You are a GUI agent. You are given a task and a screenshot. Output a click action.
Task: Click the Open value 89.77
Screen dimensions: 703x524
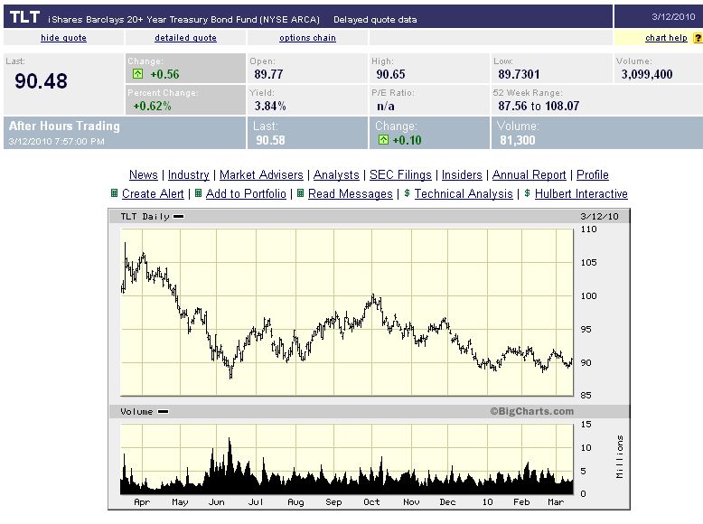click(268, 74)
